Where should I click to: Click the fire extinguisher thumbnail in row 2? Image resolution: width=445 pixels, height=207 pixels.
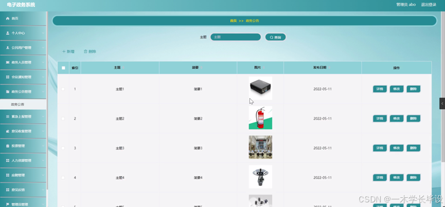(x=260, y=118)
